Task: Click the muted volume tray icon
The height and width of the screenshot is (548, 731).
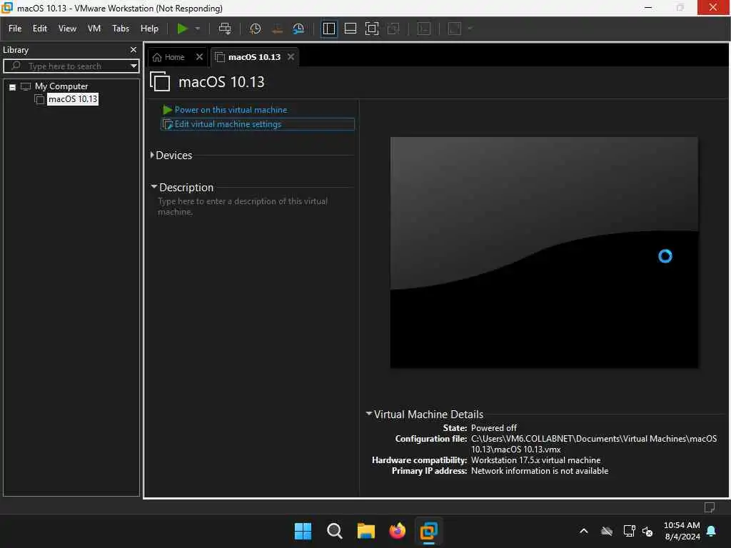Action: coord(647,531)
